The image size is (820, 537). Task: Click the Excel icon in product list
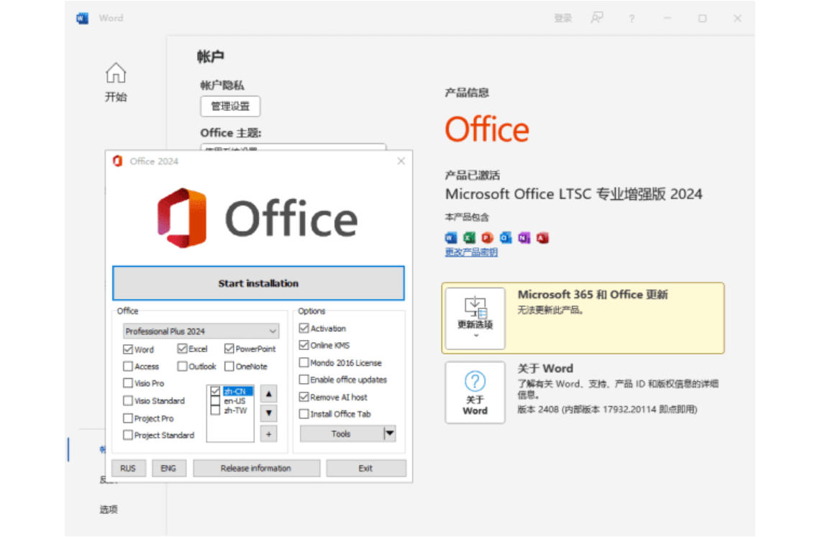point(469,237)
